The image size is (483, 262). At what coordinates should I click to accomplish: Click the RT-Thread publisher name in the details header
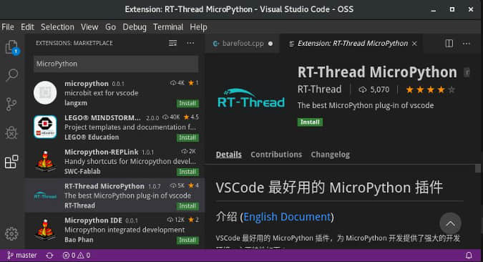coord(319,89)
